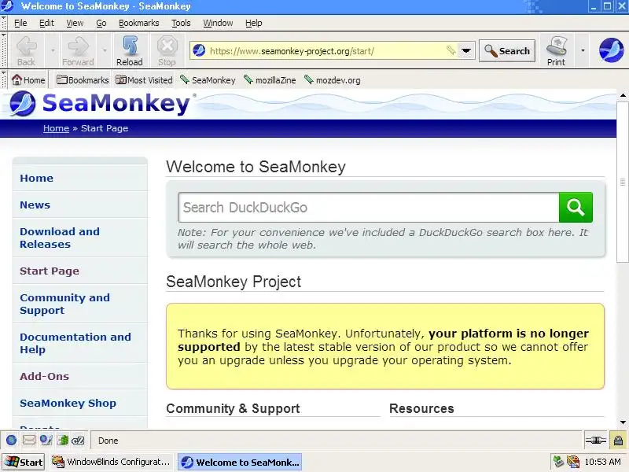Open ChatZilla from the status bar cZ icon
The image size is (629, 472).
point(78,441)
